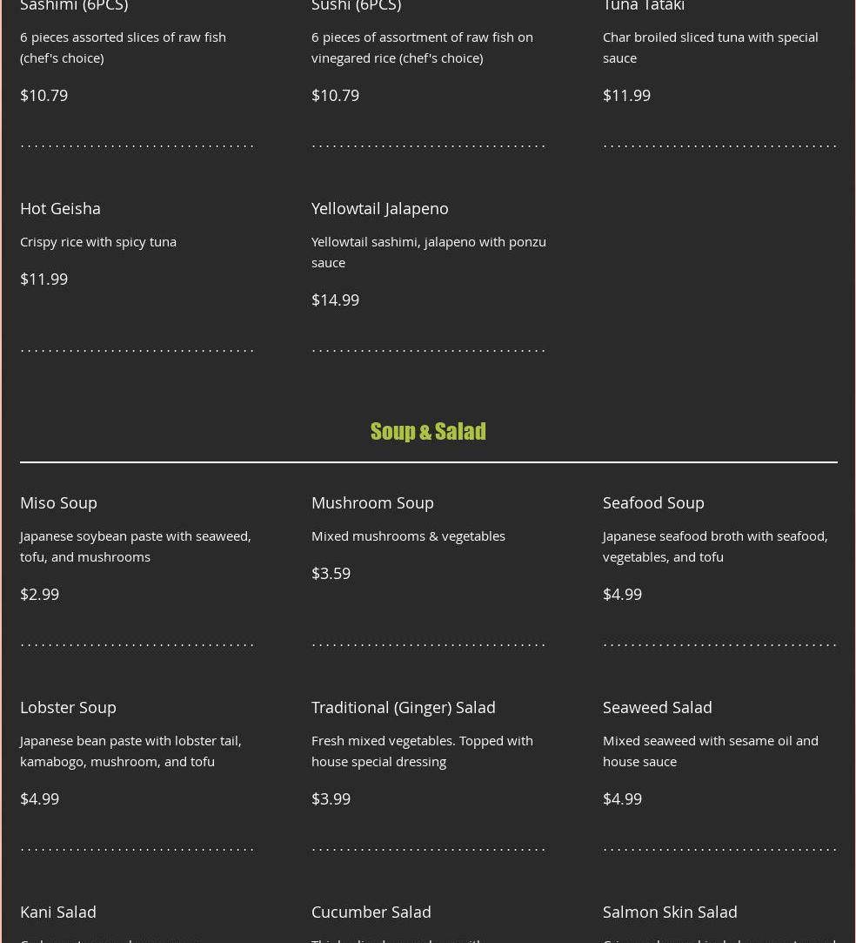Select the Traditional Salad $3.99 price
Image resolution: width=856 pixels, height=943 pixels.
(331, 798)
